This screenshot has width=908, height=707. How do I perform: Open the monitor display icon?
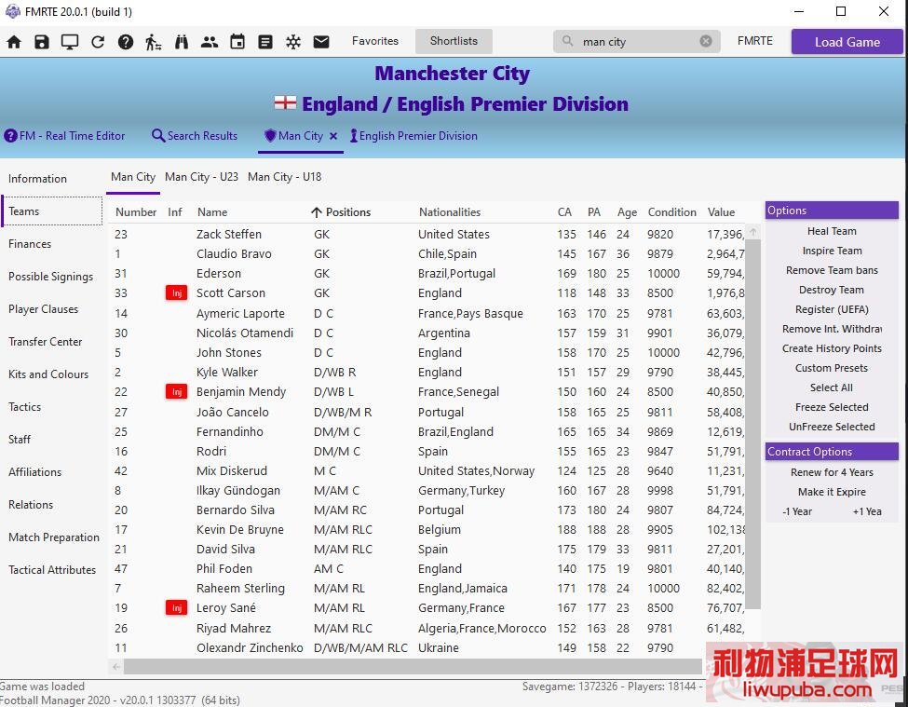click(x=70, y=42)
